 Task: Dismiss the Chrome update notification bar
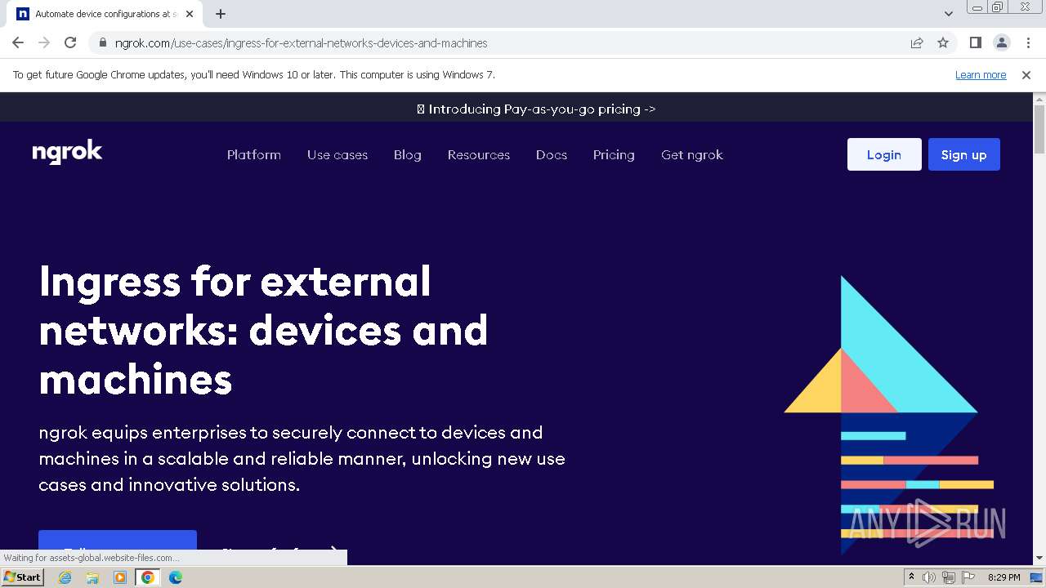[x=1026, y=74]
